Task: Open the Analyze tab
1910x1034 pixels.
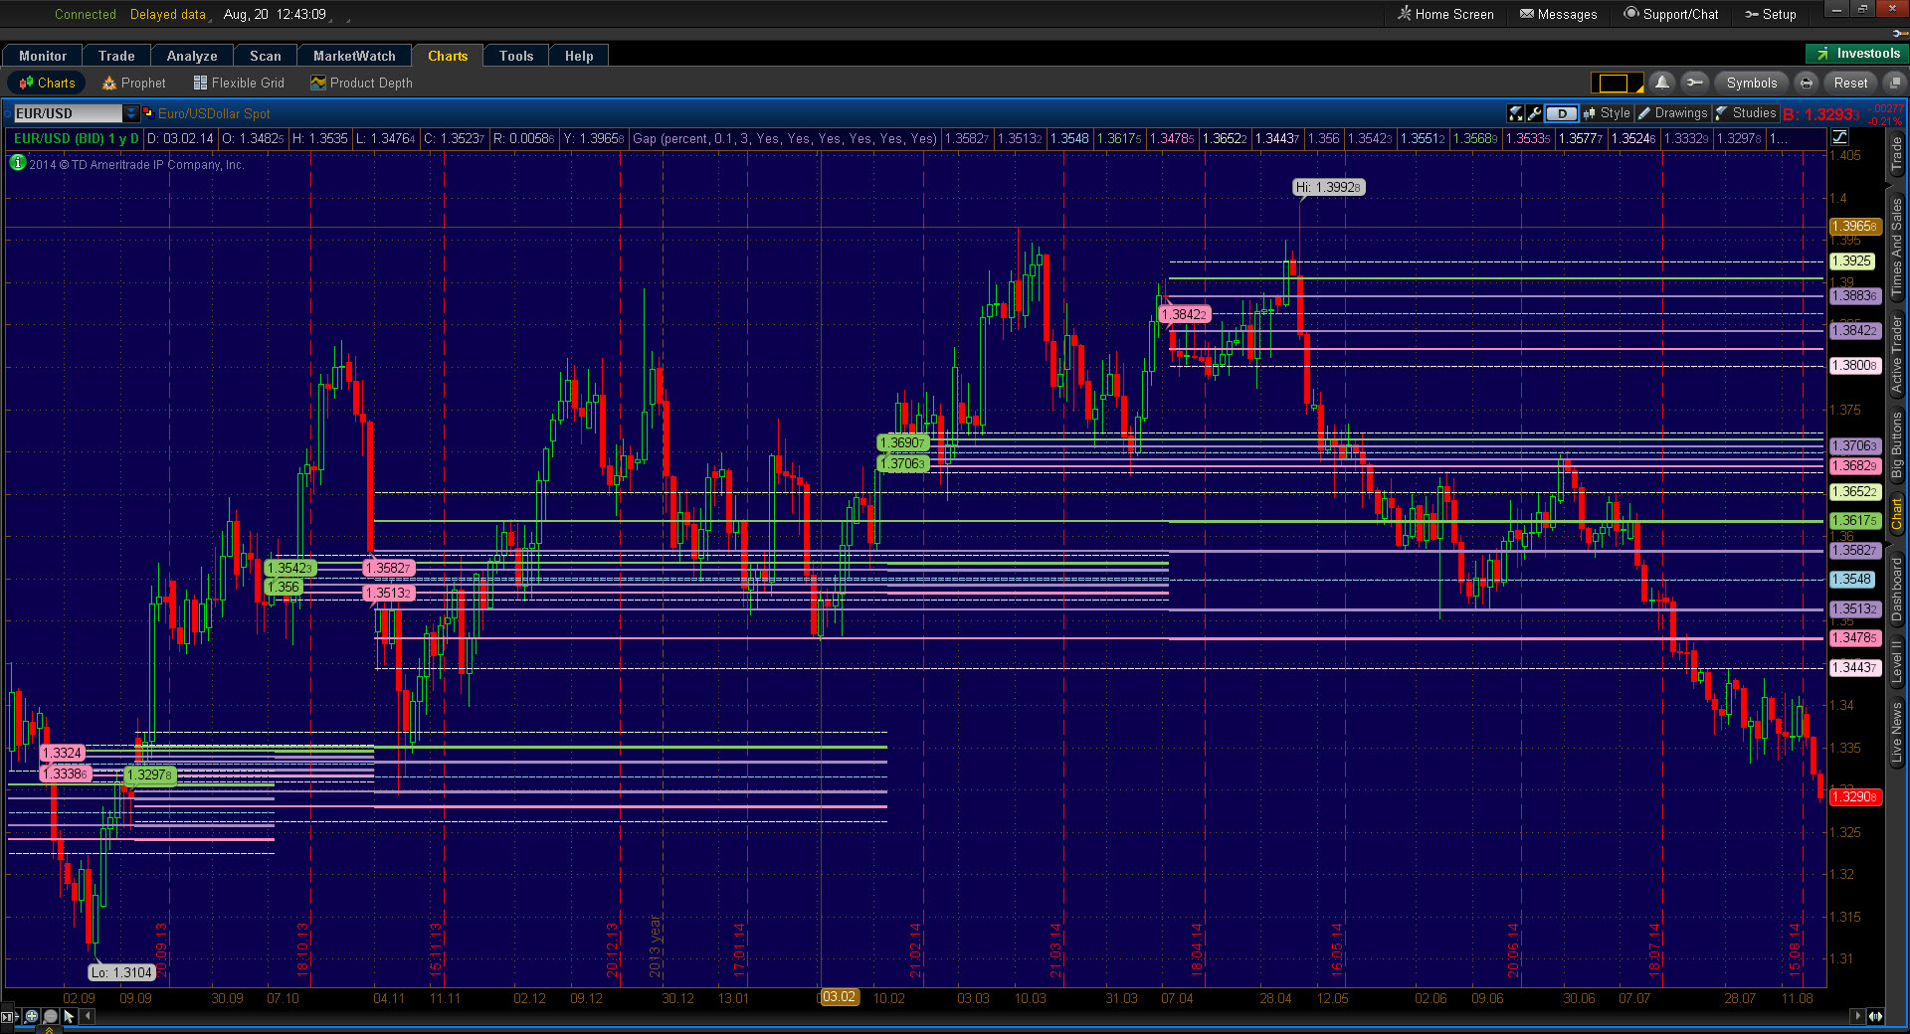Action: [191, 56]
